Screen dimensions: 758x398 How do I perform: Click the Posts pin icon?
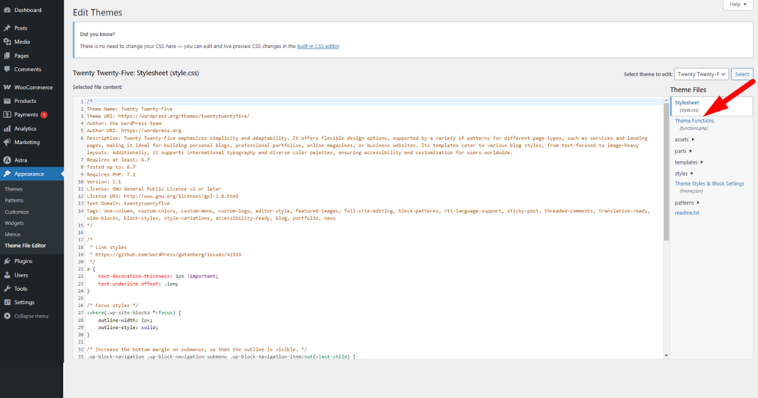pyautogui.click(x=7, y=28)
